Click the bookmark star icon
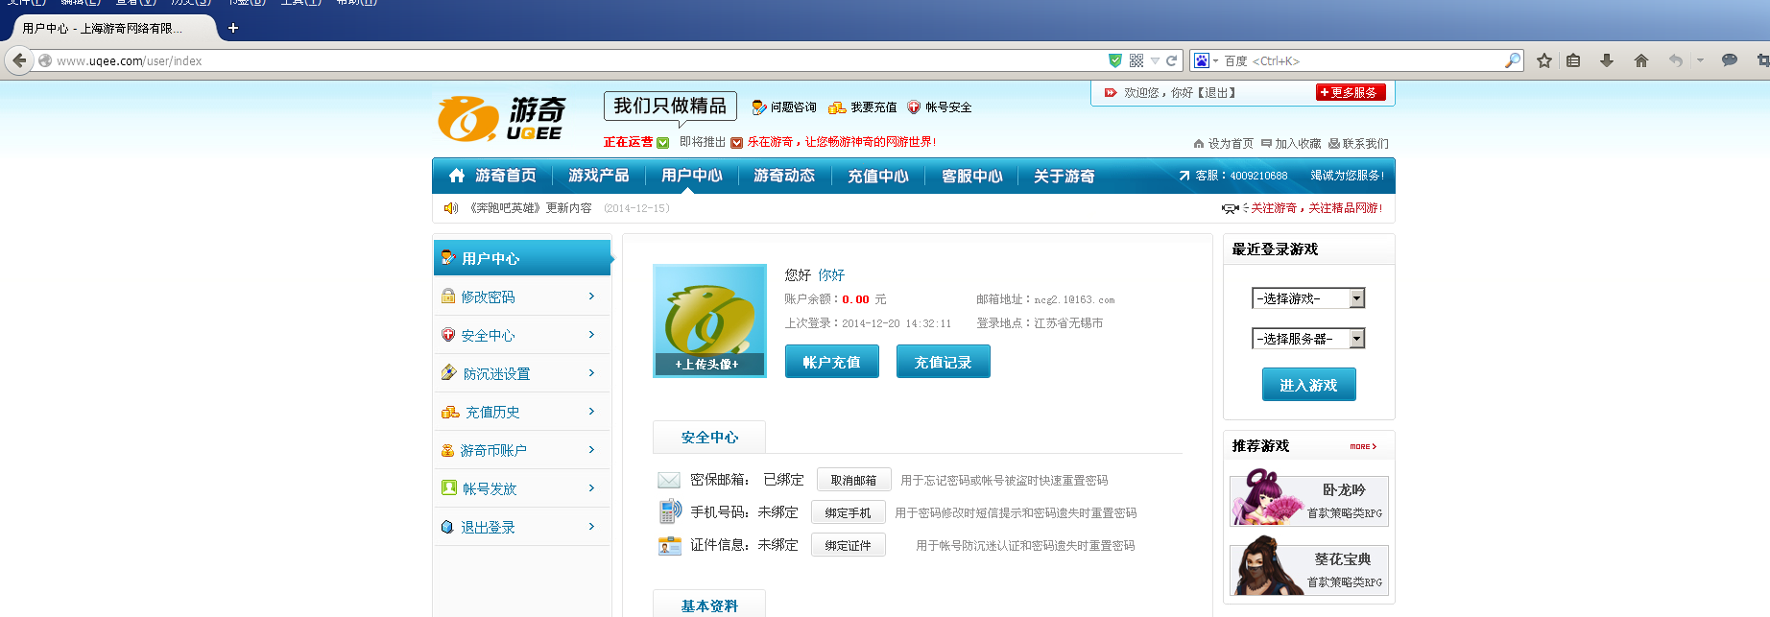This screenshot has height=617, width=1770. 1544,60
